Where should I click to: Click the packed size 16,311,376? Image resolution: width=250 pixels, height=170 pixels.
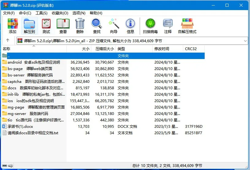tap(104, 94)
